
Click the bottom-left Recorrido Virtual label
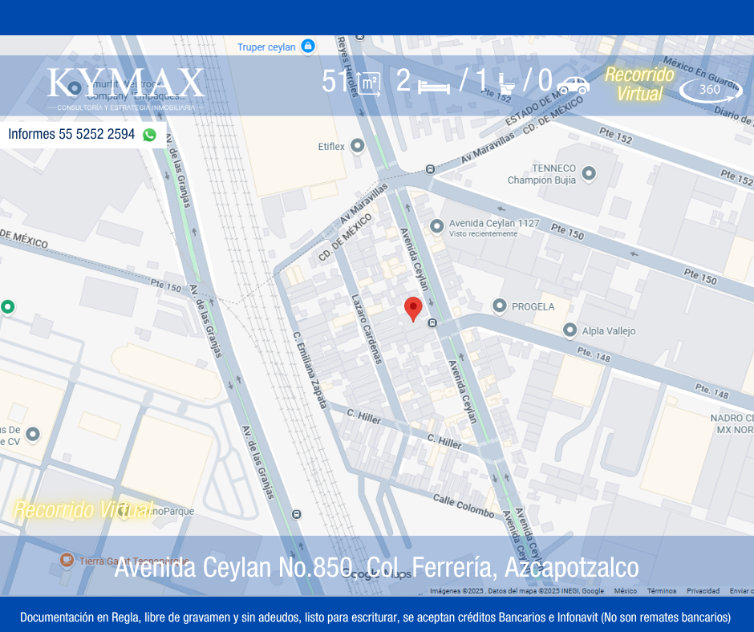click(83, 509)
